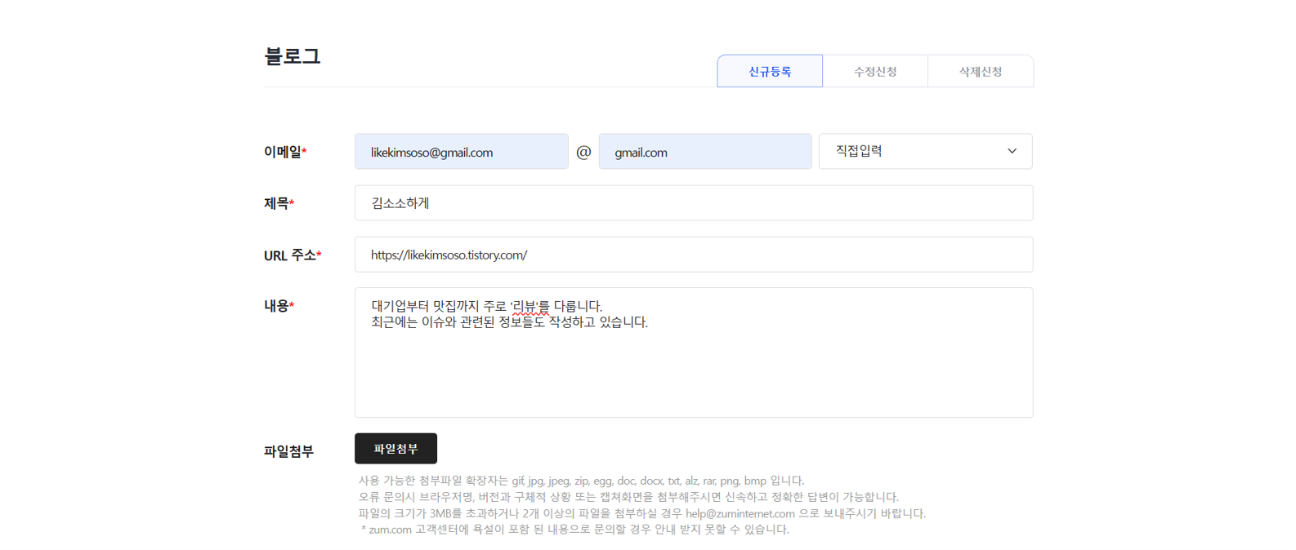Click the misspelled word 리뷰 in the content
The height and width of the screenshot is (550, 1296).
coord(525,306)
